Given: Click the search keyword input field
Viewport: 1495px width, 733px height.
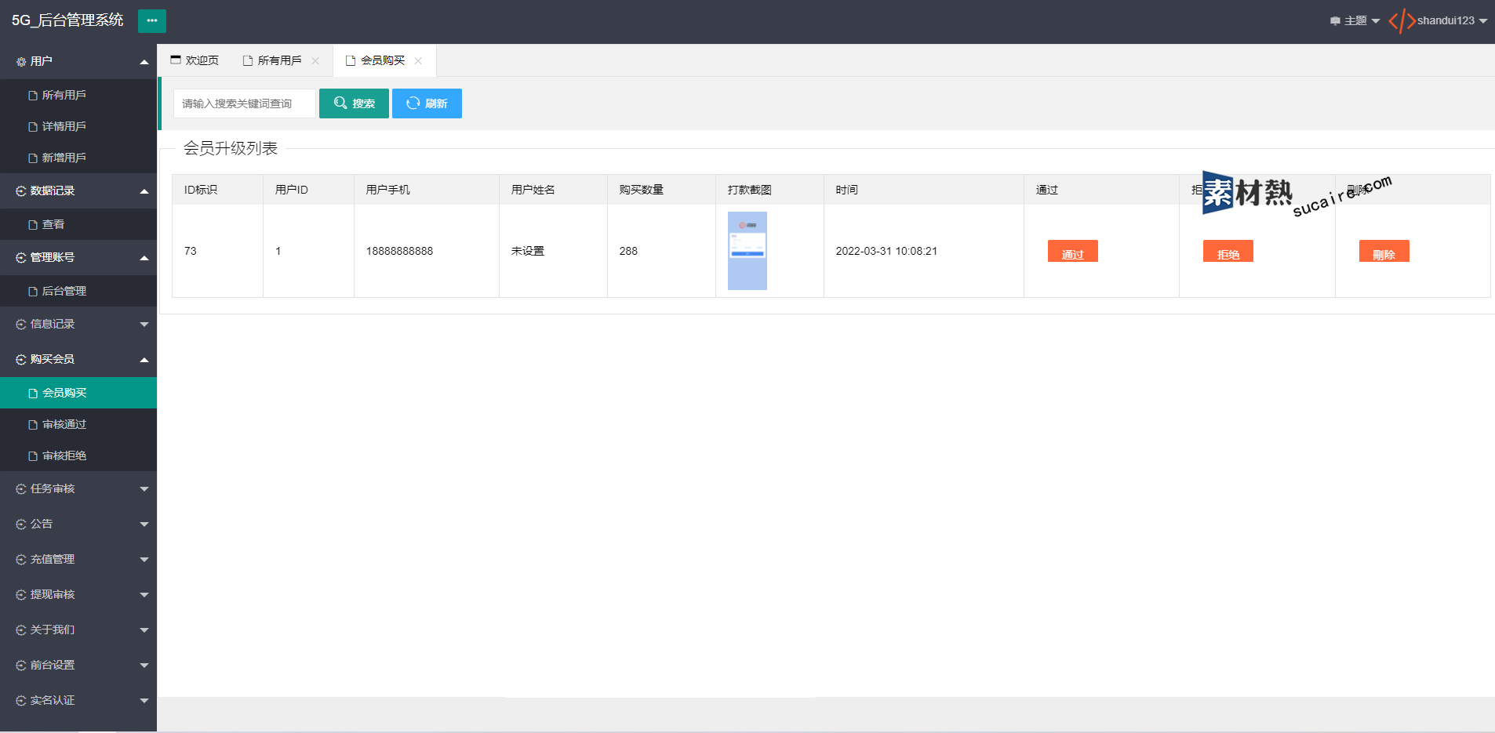Looking at the screenshot, I should [245, 103].
